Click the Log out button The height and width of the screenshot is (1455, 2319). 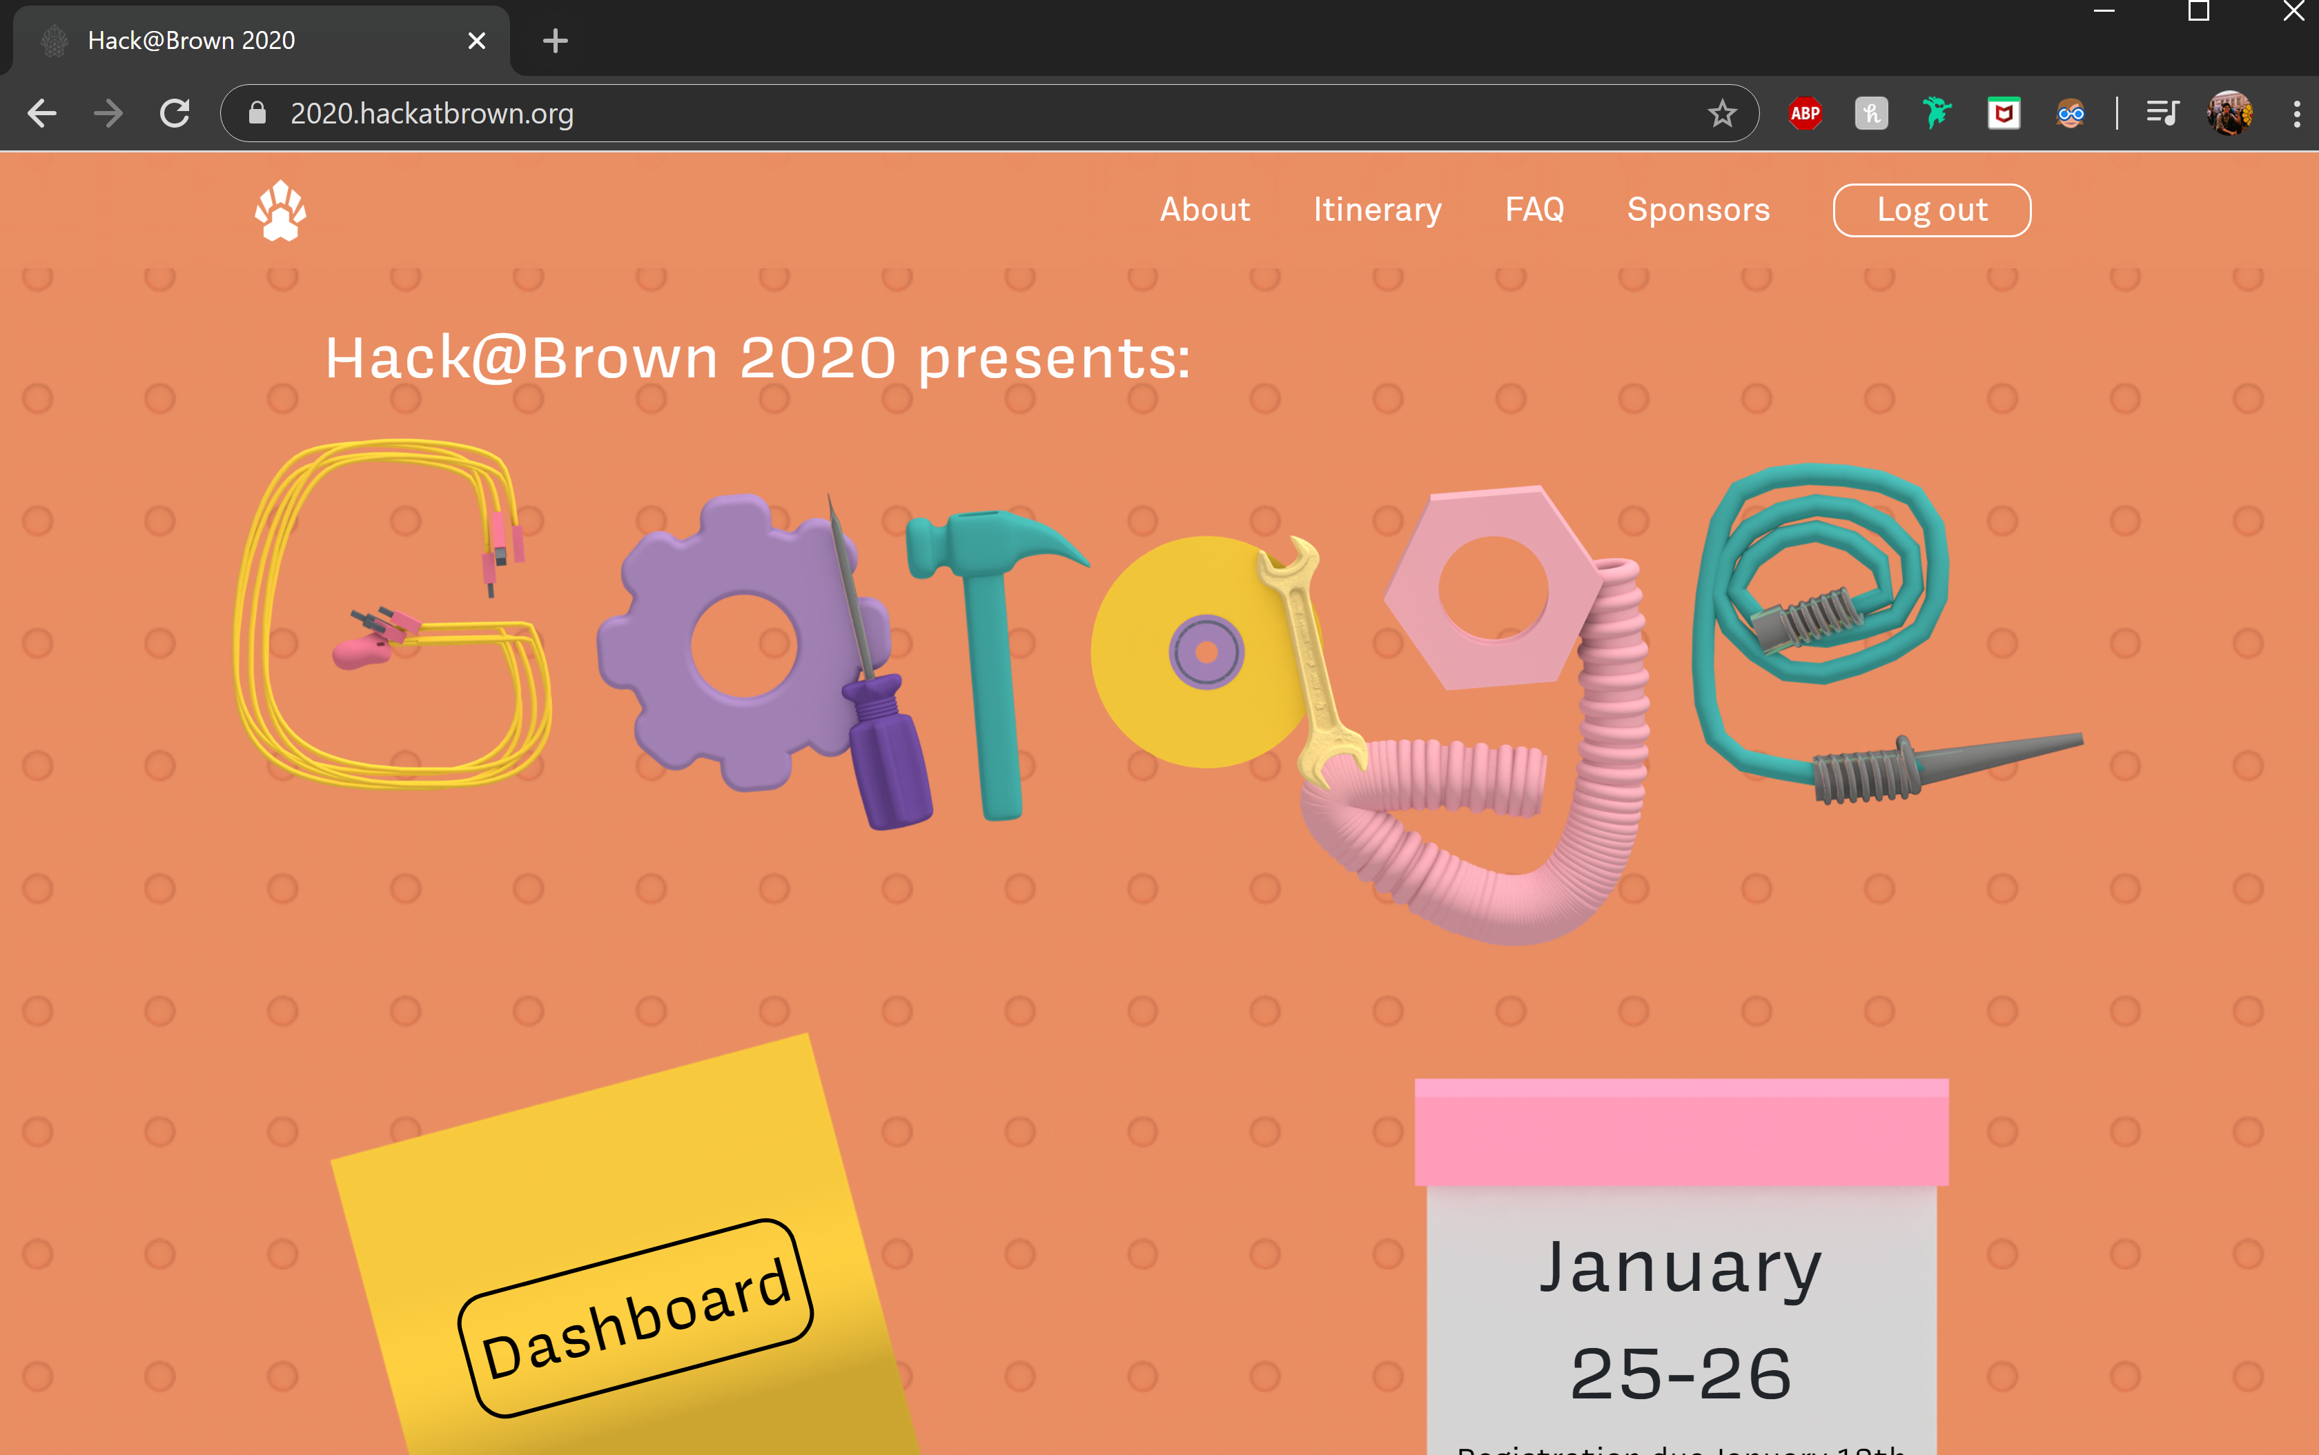(1932, 210)
